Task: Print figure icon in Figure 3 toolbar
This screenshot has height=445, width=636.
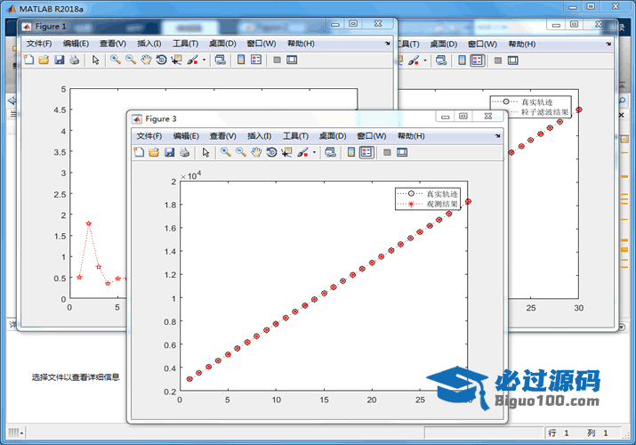Action: pos(184,152)
